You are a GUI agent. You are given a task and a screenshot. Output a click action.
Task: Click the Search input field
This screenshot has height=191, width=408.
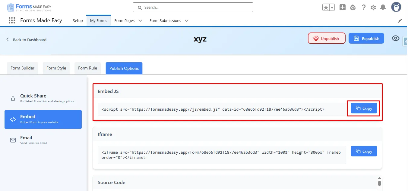(x=193, y=7)
